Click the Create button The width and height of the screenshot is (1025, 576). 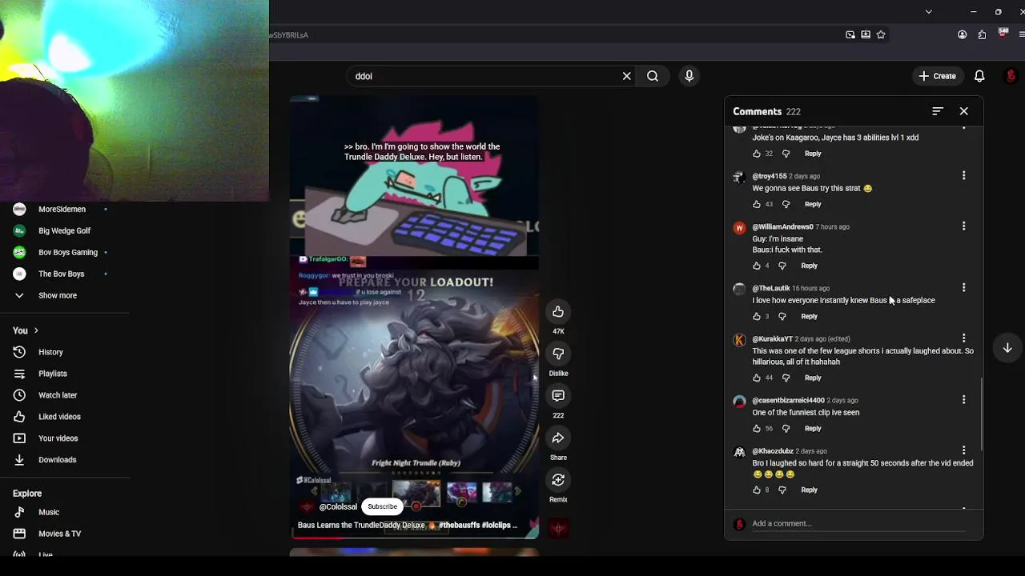(937, 76)
